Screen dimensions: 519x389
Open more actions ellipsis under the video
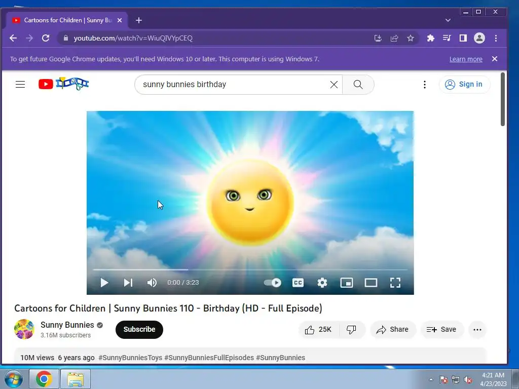[x=477, y=329]
